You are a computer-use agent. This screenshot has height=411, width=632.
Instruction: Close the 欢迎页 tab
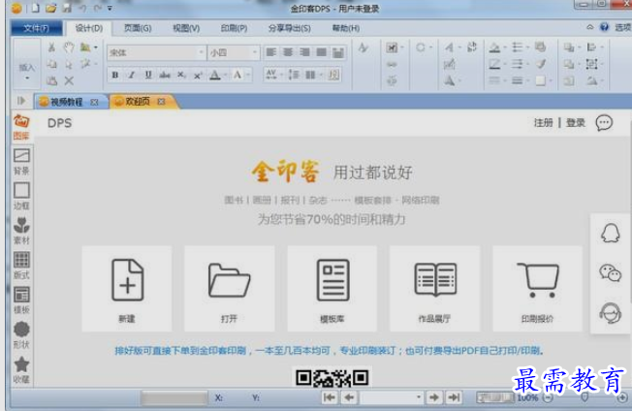(x=161, y=102)
